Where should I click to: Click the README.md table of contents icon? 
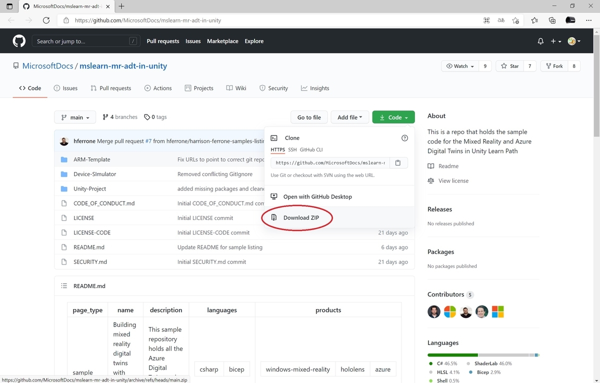[64, 286]
